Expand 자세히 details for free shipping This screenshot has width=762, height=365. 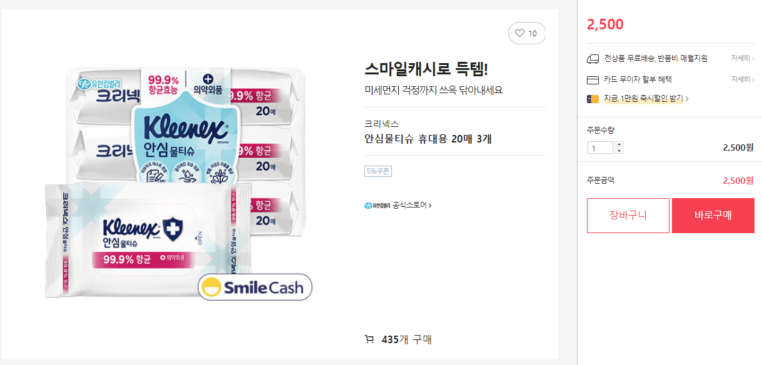[x=742, y=58]
